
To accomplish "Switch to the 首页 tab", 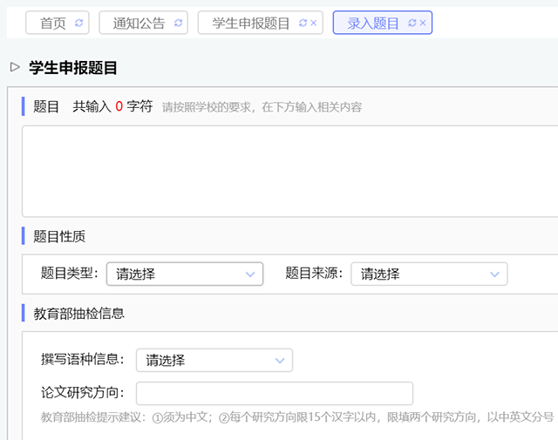I will point(53,24).
